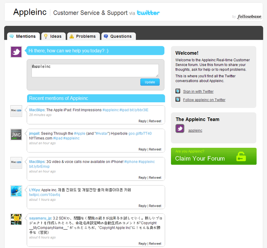Open the twitpic.com/10av6q link
Image resolution: width=267 pixels, height=248 pixels.
45,195
